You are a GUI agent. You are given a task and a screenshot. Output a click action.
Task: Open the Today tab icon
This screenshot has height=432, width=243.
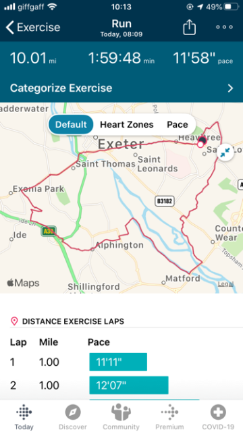pyautogui.click(x=24, y=417)
